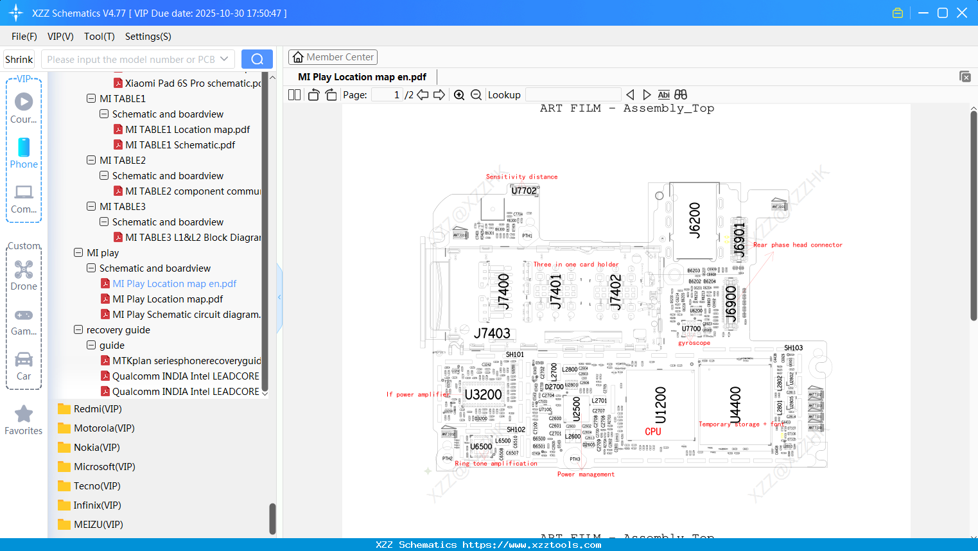Image resolution: width=978 pixels, height=551 pixels.
Task: Select the two-page view icon
Action: coord(293,94)
